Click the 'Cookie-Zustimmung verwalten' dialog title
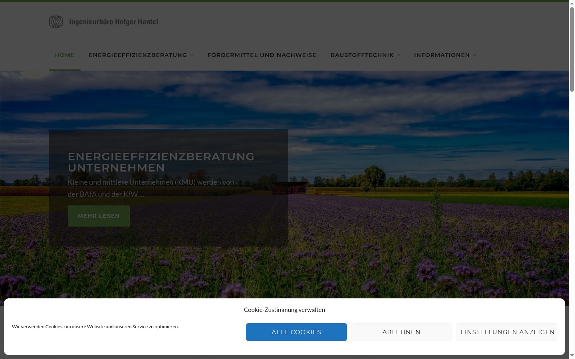The width and height of the screenshot is (575, 359). coord(284,310)
